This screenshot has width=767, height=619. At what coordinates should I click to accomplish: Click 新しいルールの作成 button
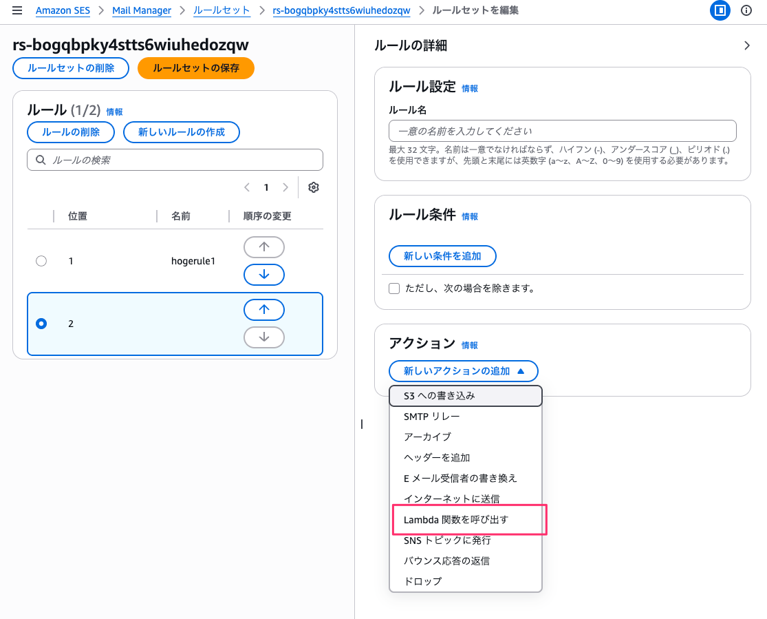182,132
